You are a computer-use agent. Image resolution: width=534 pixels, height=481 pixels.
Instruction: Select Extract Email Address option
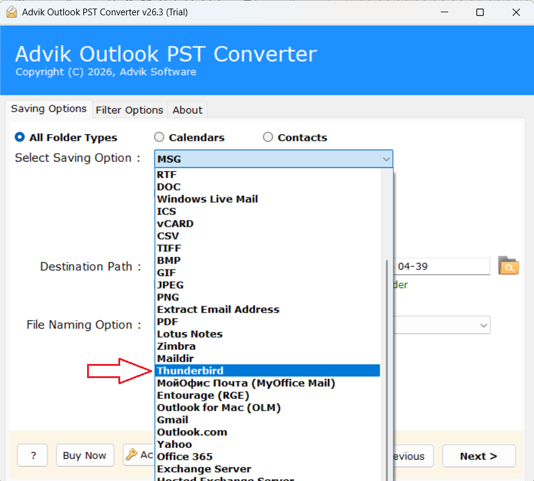pyautogui.click(x=268, y=309)
